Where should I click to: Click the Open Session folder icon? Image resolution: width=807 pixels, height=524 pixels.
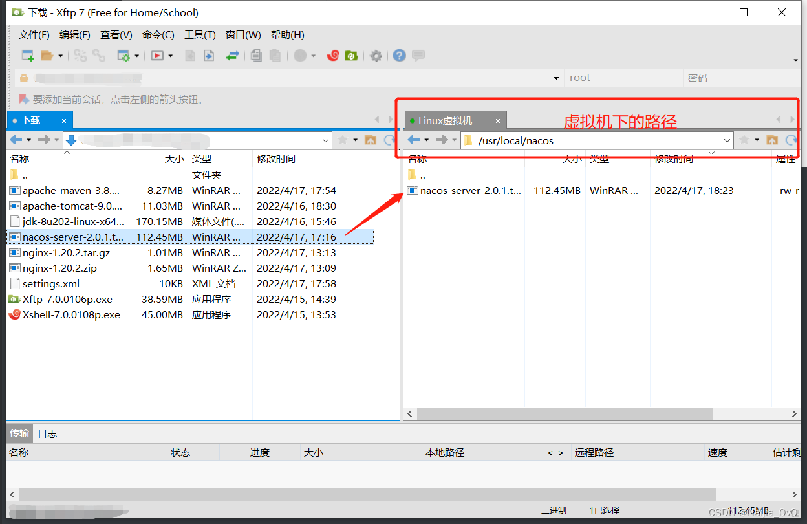47,56
